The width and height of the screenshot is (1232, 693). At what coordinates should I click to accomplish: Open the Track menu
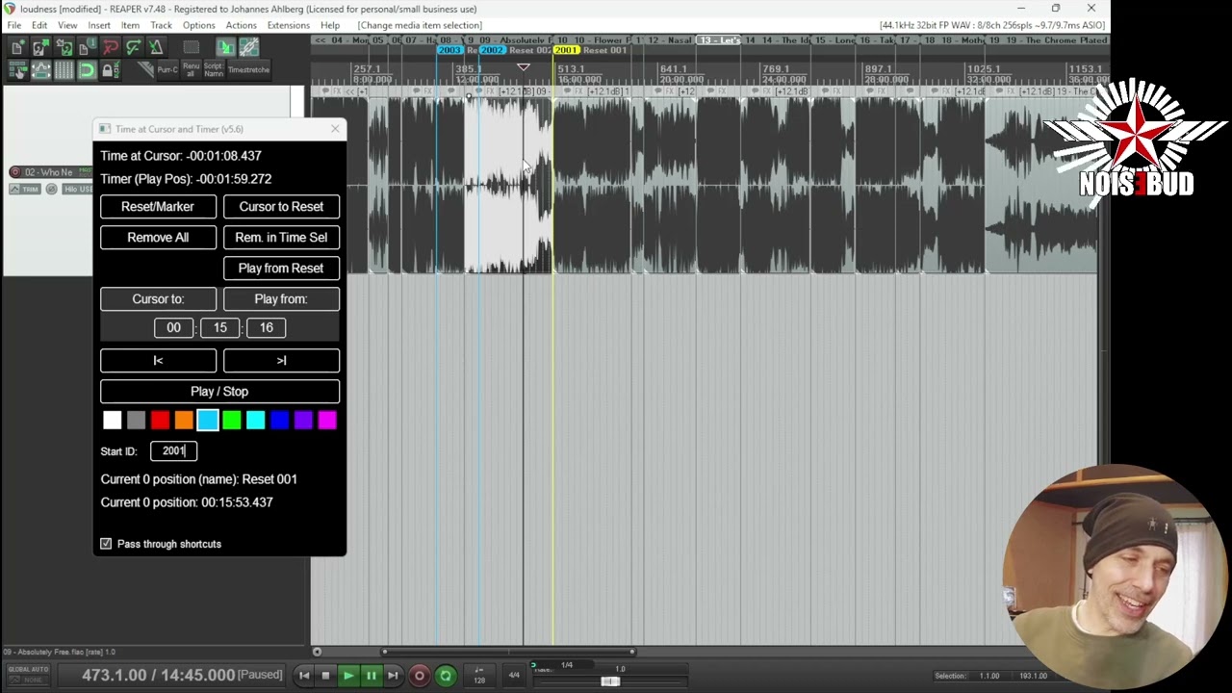pos(161,25)
